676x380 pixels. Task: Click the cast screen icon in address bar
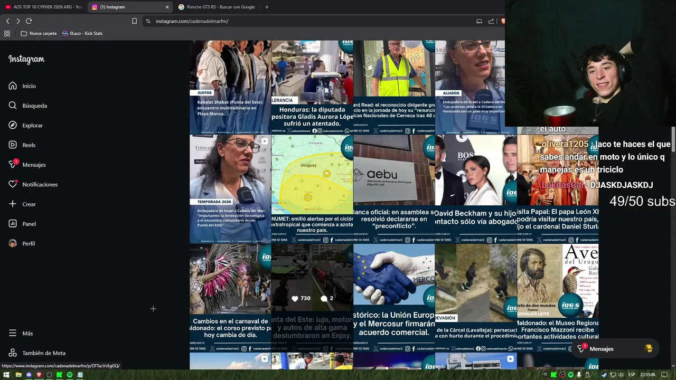[x=479, y=21]
